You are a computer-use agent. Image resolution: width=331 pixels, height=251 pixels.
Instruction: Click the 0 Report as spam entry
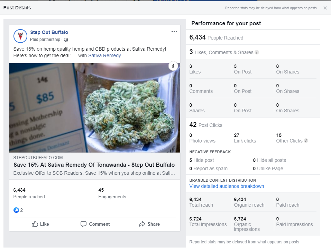[209, 169]
